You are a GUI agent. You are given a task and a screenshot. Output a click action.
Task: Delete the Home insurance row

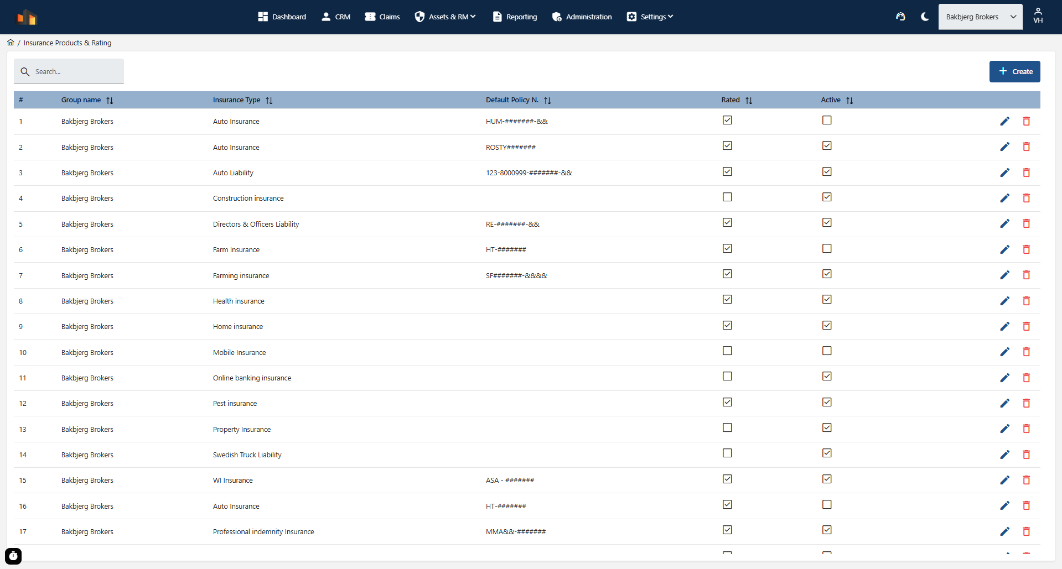pyautogui.click(x=1026, y=326)
